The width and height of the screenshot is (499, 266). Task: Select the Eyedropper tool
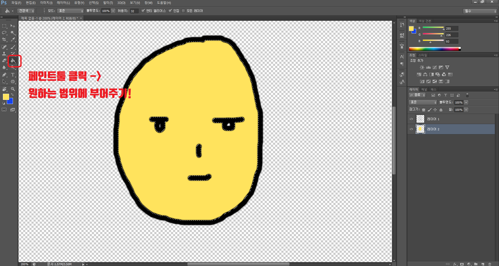(x=13, y=39)
